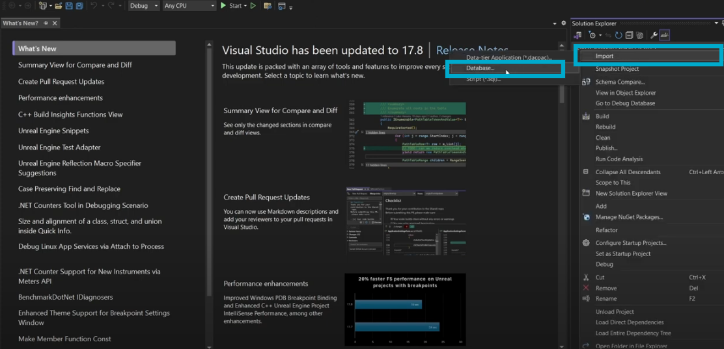Click the Save icon in toolbar
724x349 pixels.
[69, 6]
